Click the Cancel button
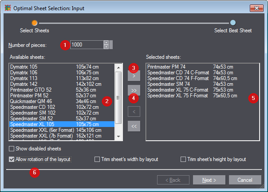The height and width of the screenshot is (192, 268). pyautogui.click(x=244, y=180)
